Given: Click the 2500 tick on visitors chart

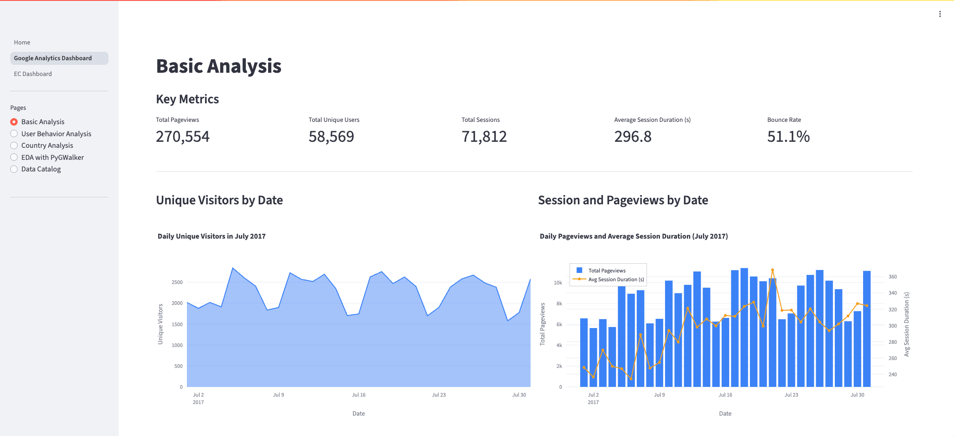Looking at the screenshot, I should click(177, 282).
